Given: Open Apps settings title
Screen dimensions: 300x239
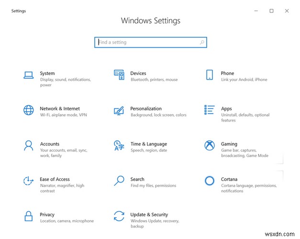Looking at the screenshot, I should click(x=226, y=109).
